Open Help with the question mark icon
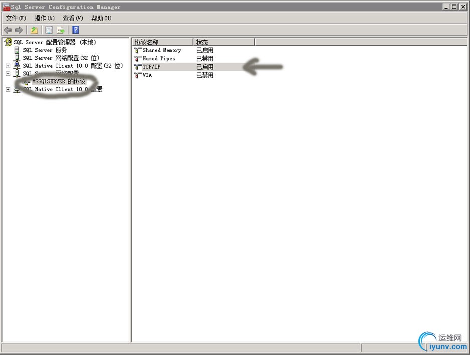The height and width of the screenshot is (355, 470). pyautogui.click(x=76, y=30)
